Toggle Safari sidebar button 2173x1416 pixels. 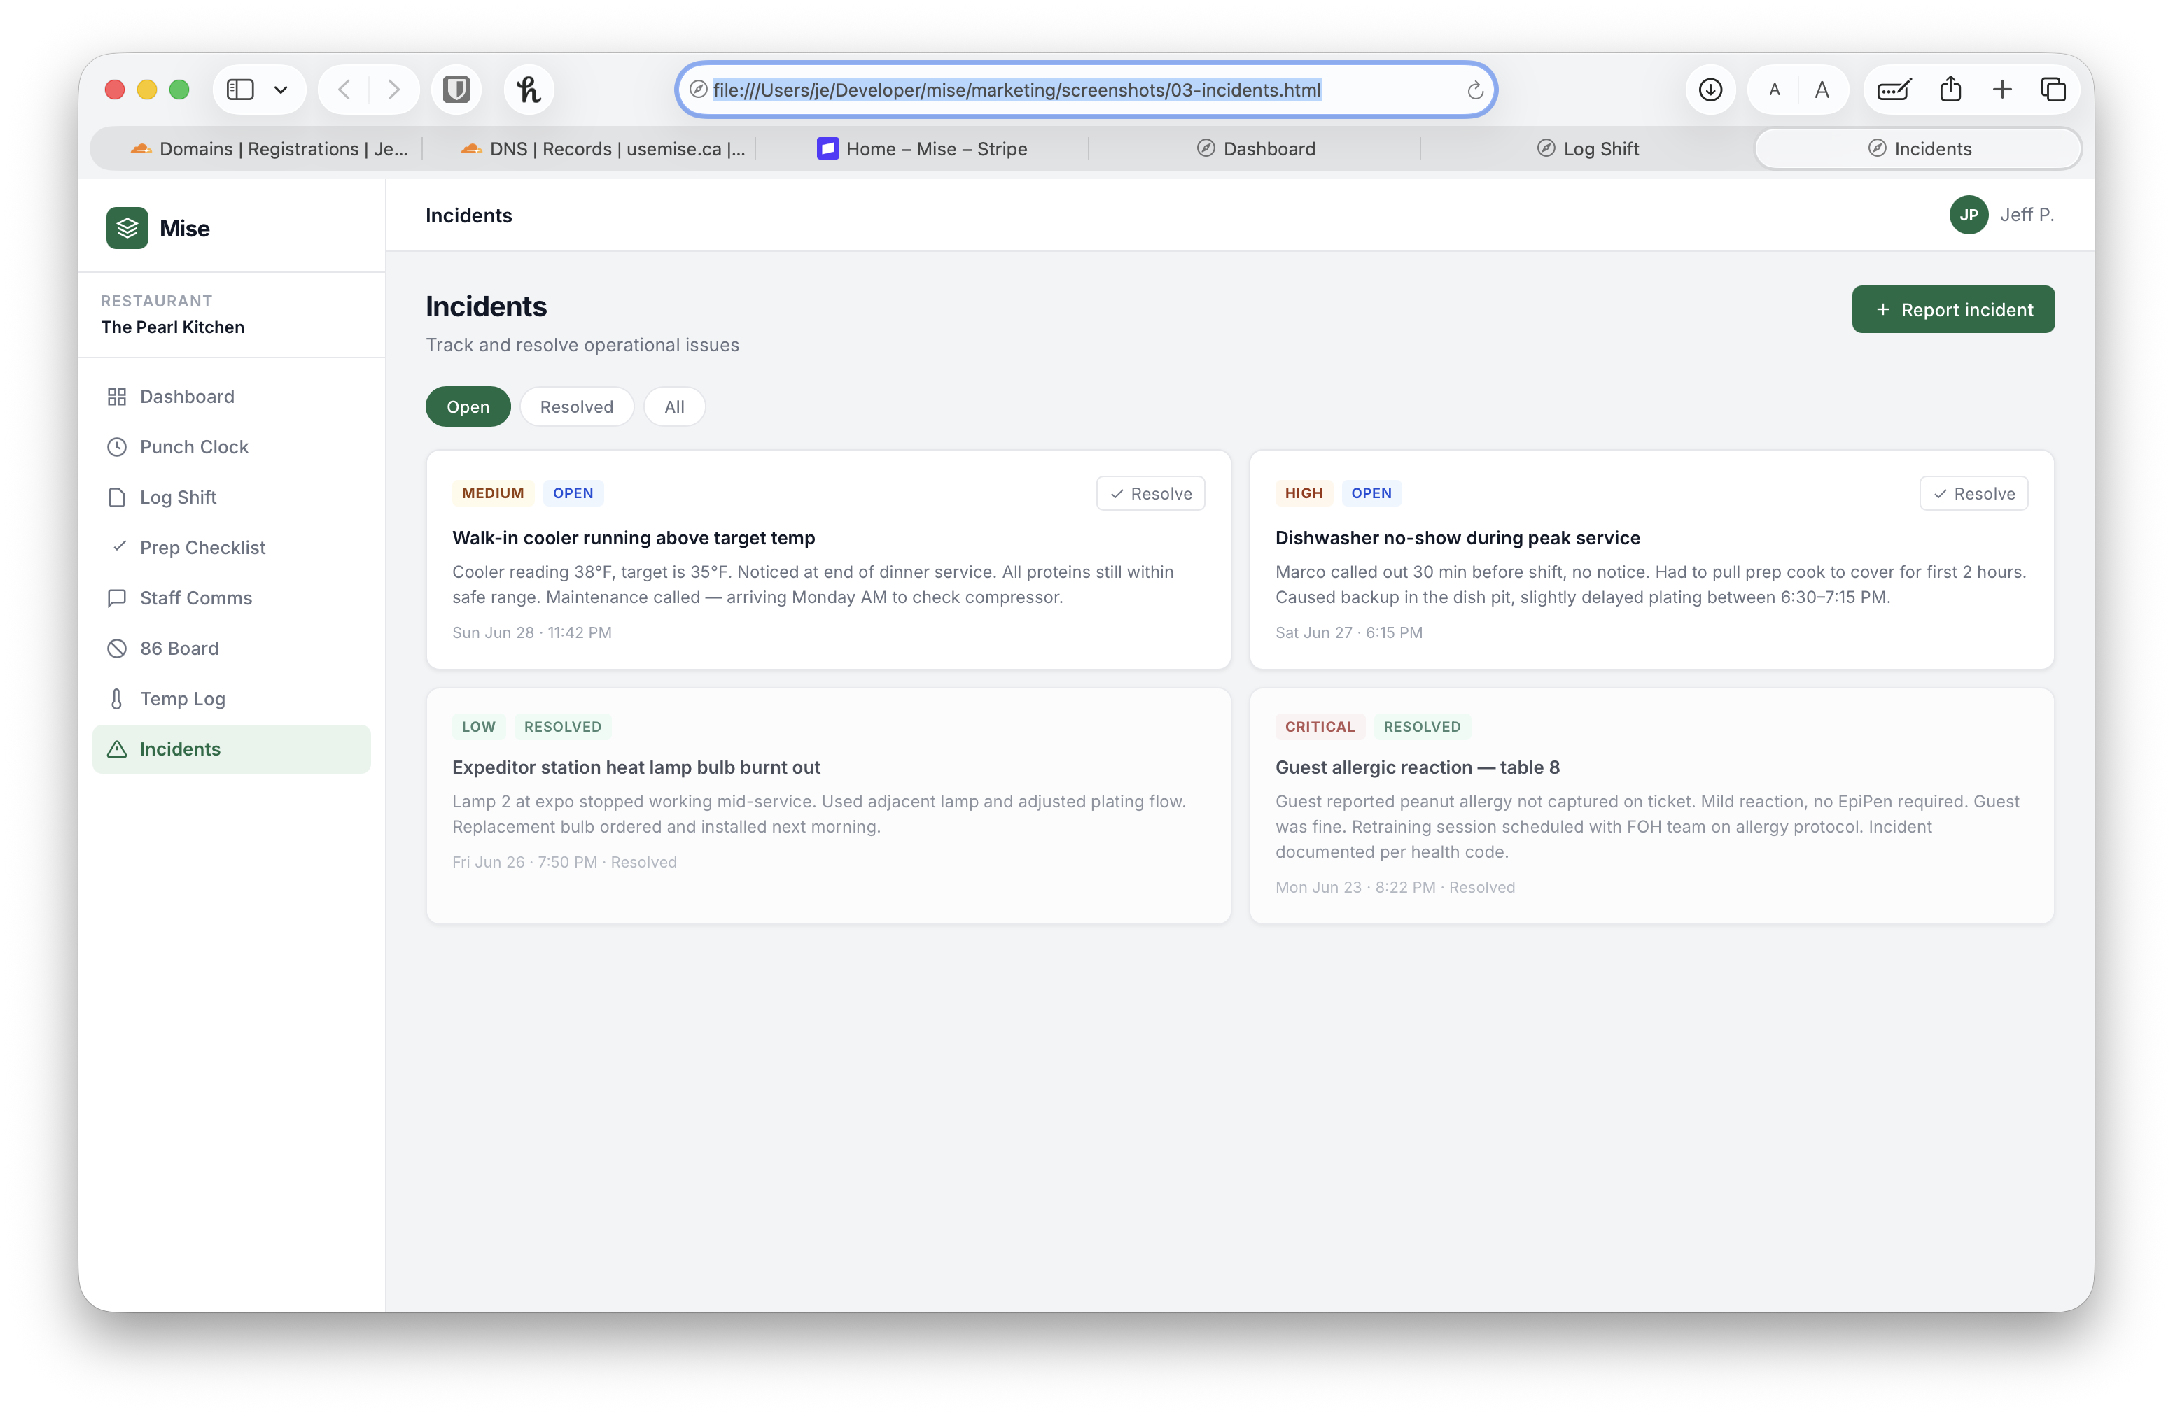(x=240, y=90)
